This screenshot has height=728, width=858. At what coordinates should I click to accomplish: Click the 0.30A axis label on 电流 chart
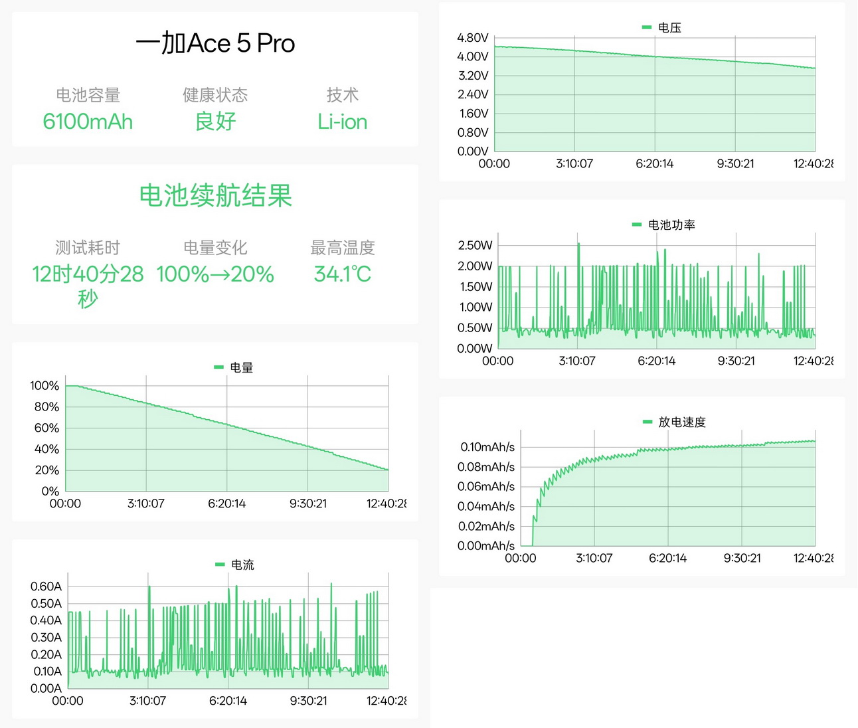(x=46, y=638)
